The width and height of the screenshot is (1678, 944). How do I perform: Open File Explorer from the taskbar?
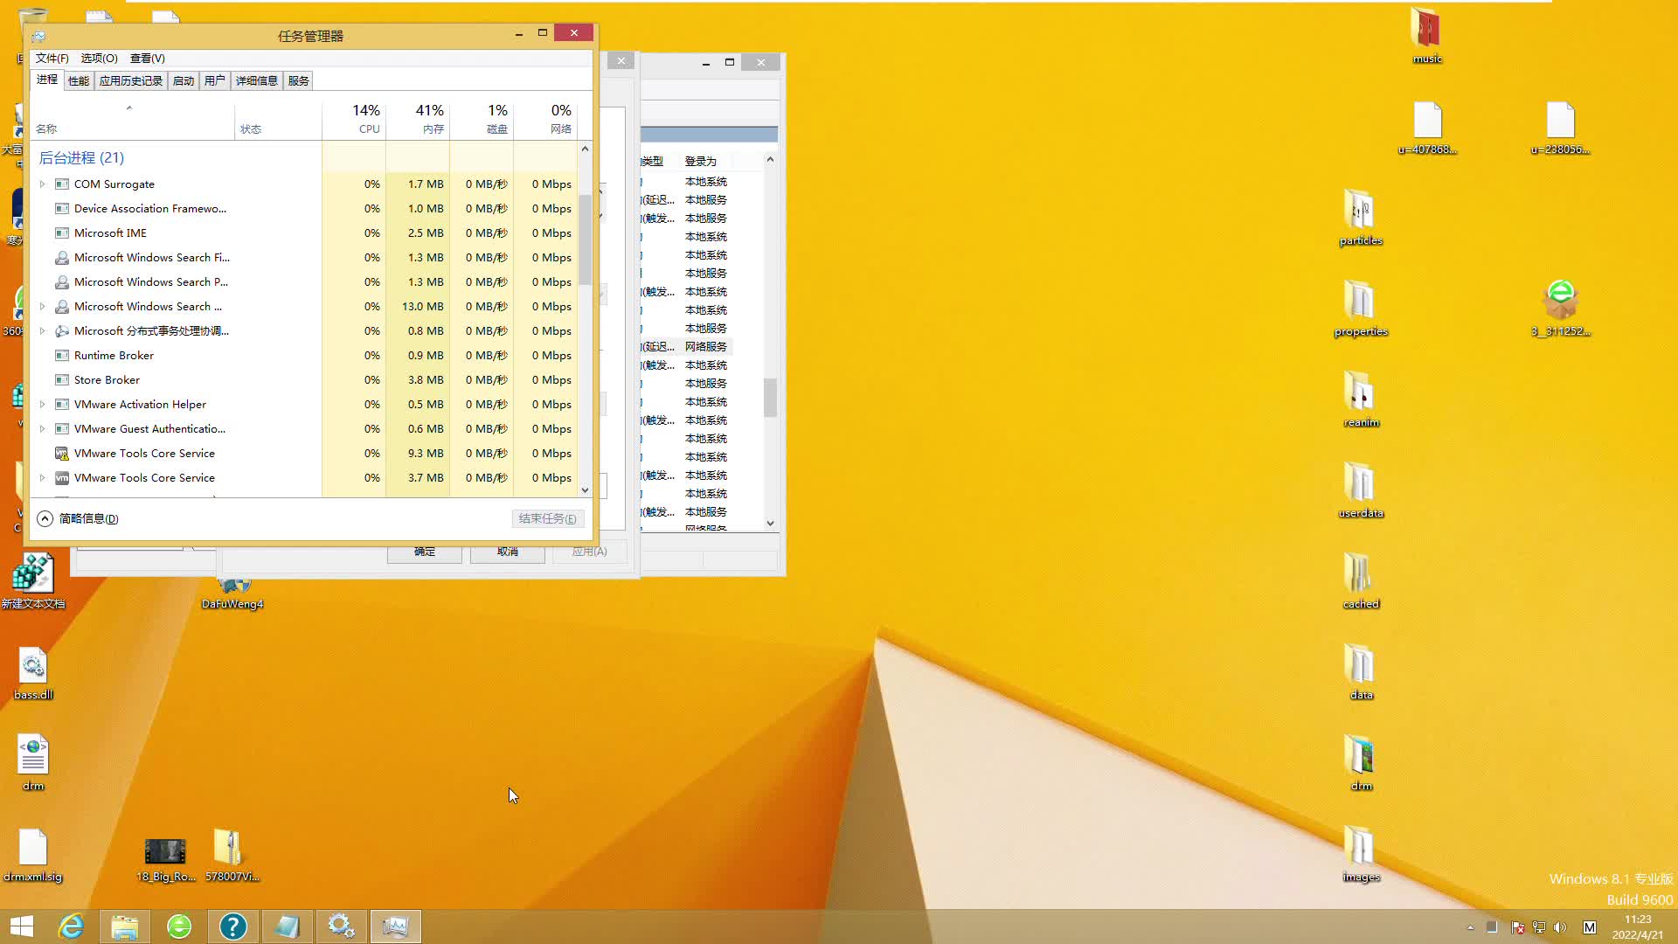click(x=124, y=927)
